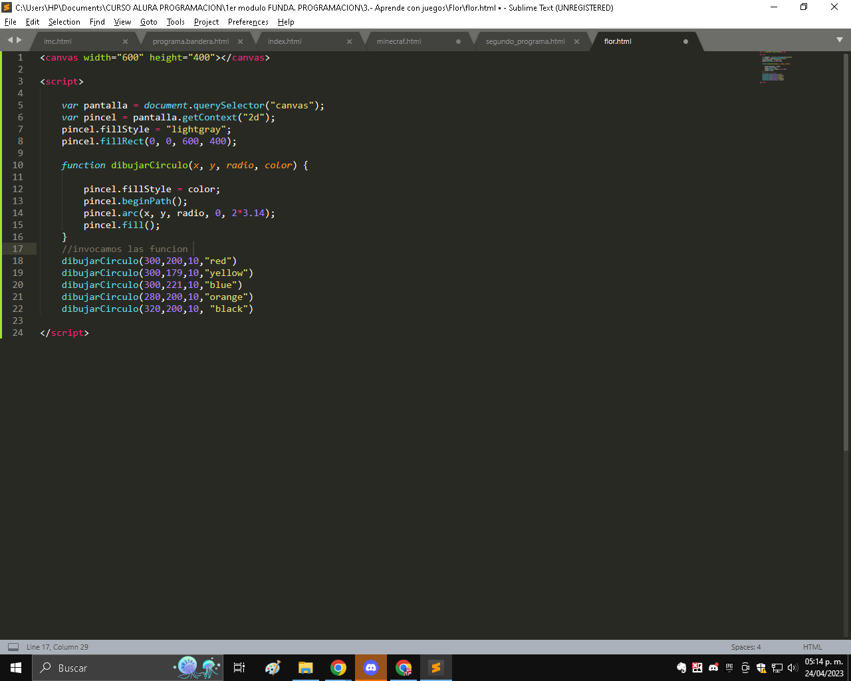Click line number 24 in gutter
This screenshot has width=851, height=681.
pyautogui.click(x=17, y=333)
